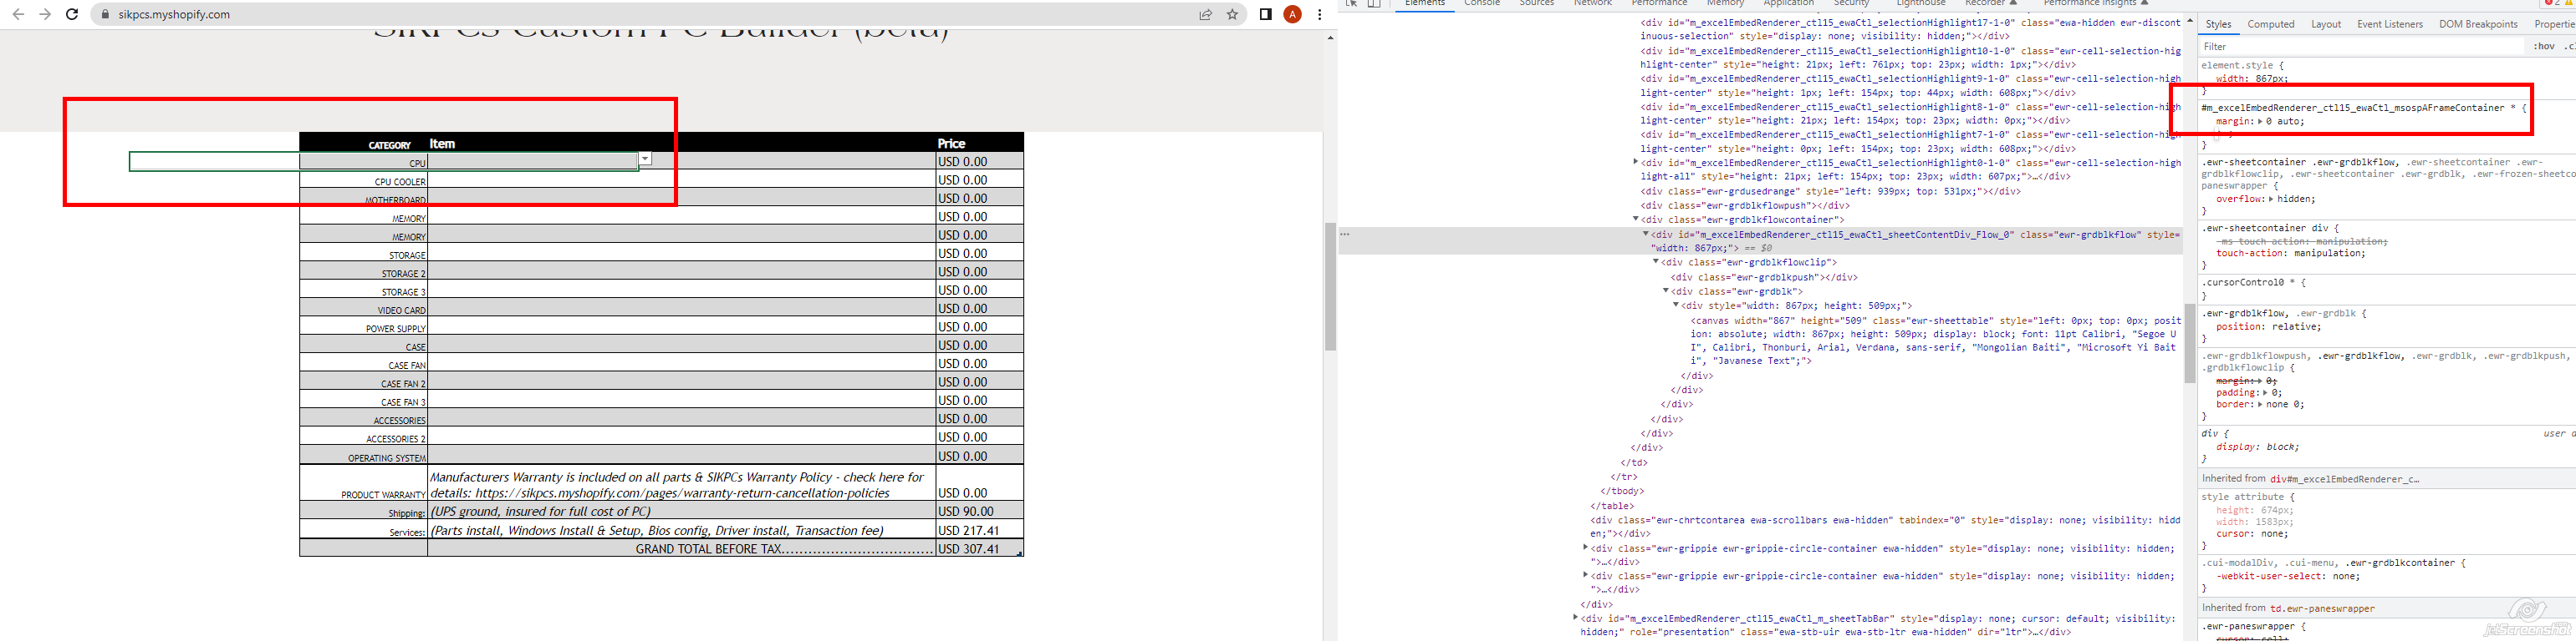
Task: Expand the sheetTabBar div node
Action: (x=1576, y=618)
